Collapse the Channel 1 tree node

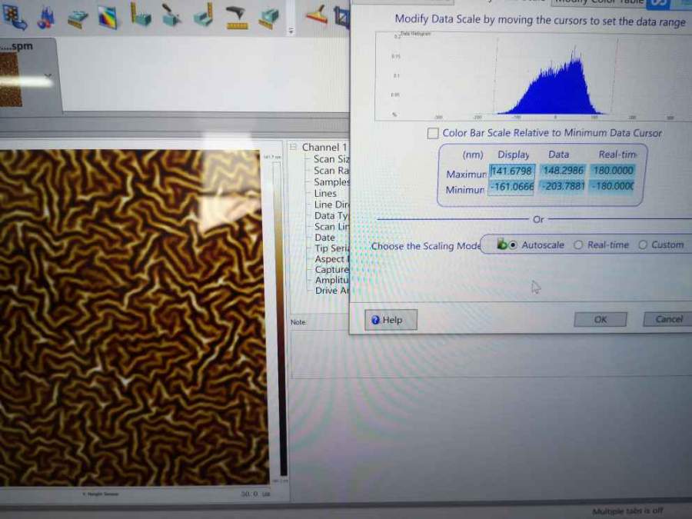click(293, 147)
